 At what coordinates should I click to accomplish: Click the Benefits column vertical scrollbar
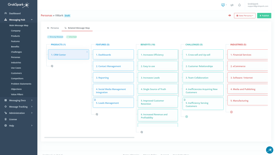click(179, 73)
